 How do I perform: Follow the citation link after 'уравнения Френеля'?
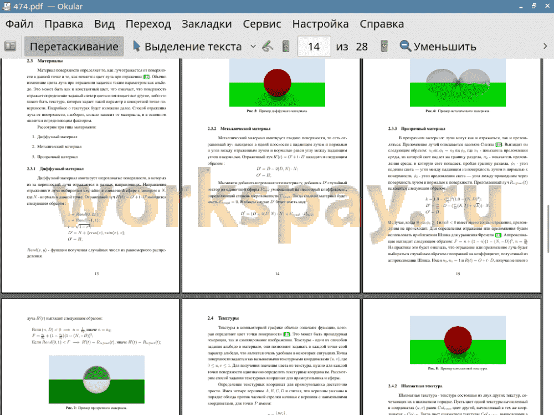(498, 235)
